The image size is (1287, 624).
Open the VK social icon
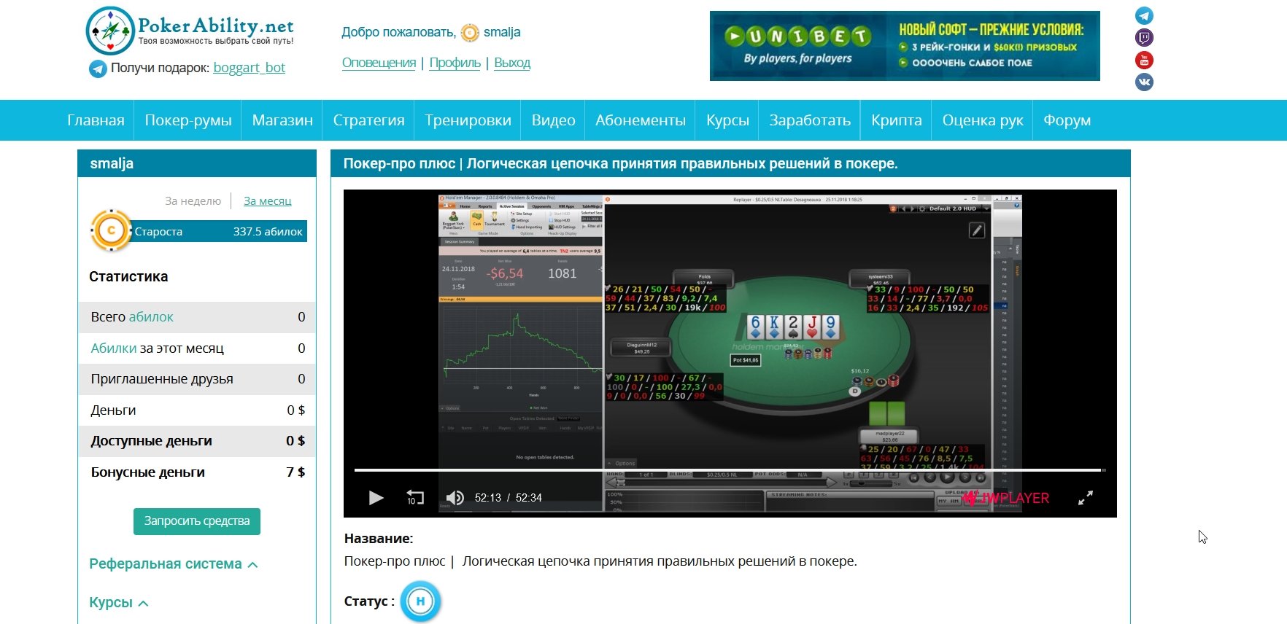(1144, 82)
